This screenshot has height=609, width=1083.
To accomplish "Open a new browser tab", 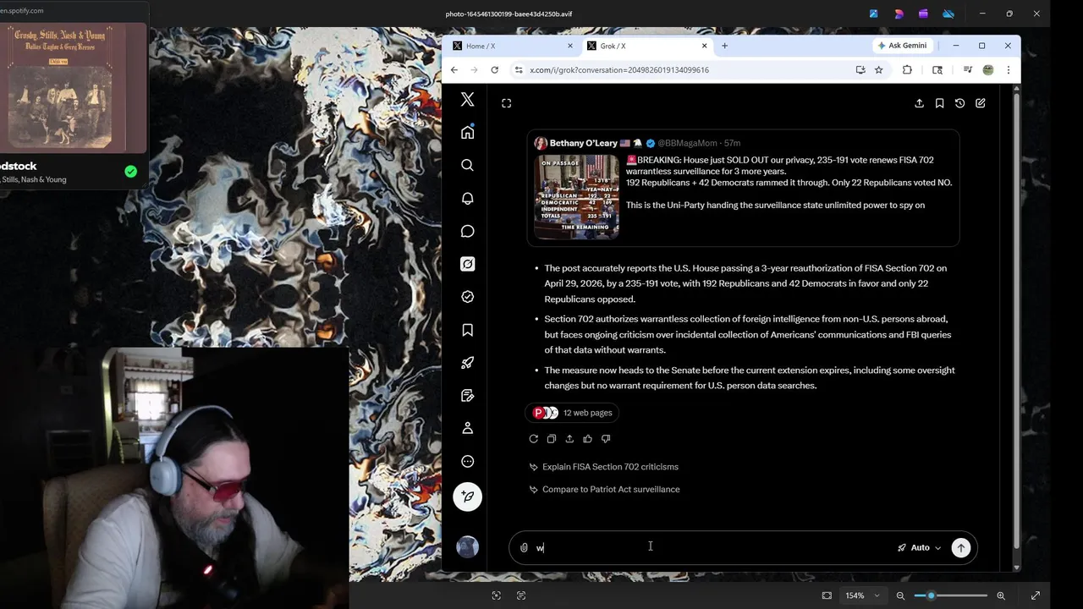I will (724, 46).
